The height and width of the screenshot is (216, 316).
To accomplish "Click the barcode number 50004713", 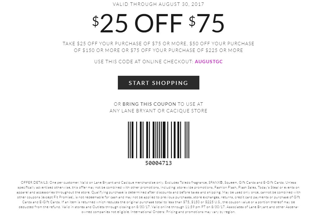I will pyautogui.click(x=158, y=163).
